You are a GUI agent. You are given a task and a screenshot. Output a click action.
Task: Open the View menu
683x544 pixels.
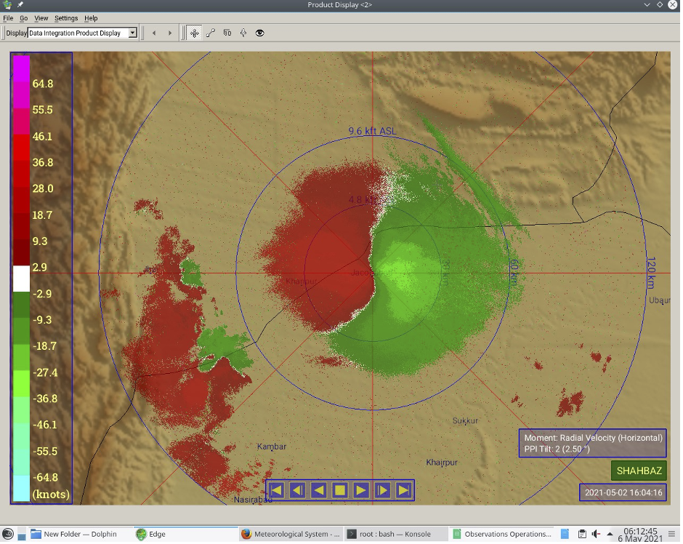click(41, 17)
